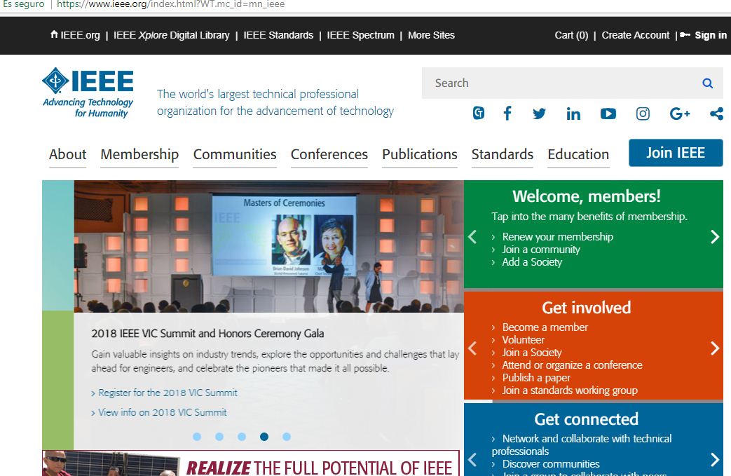Image resolution: width=731 pixels, height=476 pixels.
Task: Click View info on 2018 VIC Summit
Action: point(162,412)
